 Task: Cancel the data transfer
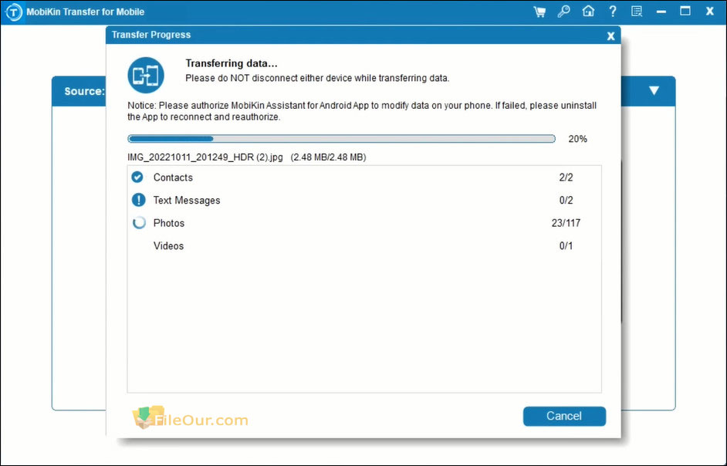coord(564,416)
